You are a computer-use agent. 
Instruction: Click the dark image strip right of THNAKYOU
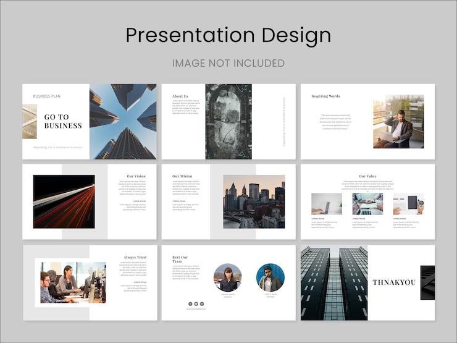click(427, 282)
